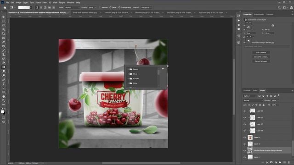Open the search icon in options bar
The height and width of the screenshot is (165, 294).
279,8
